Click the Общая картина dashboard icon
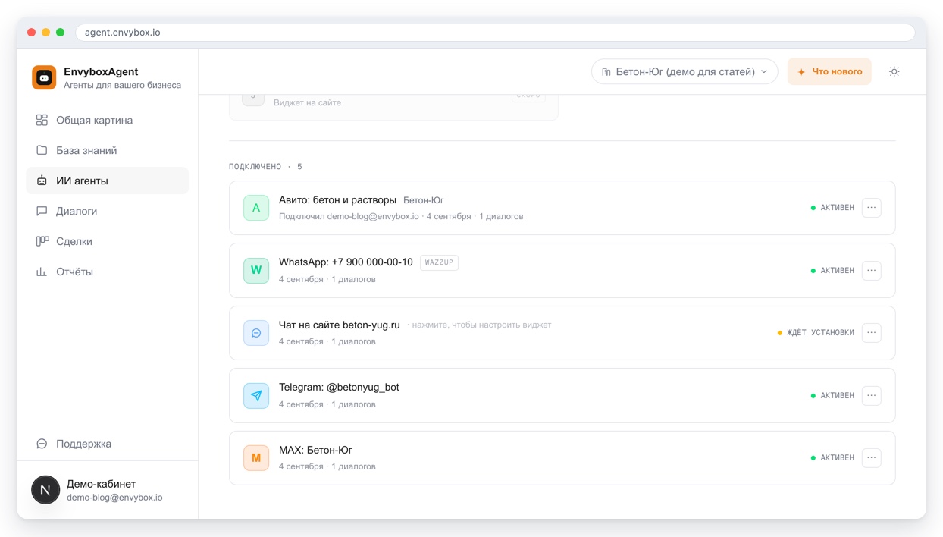This screenshot has width=943, height=537. click(42, 120)
